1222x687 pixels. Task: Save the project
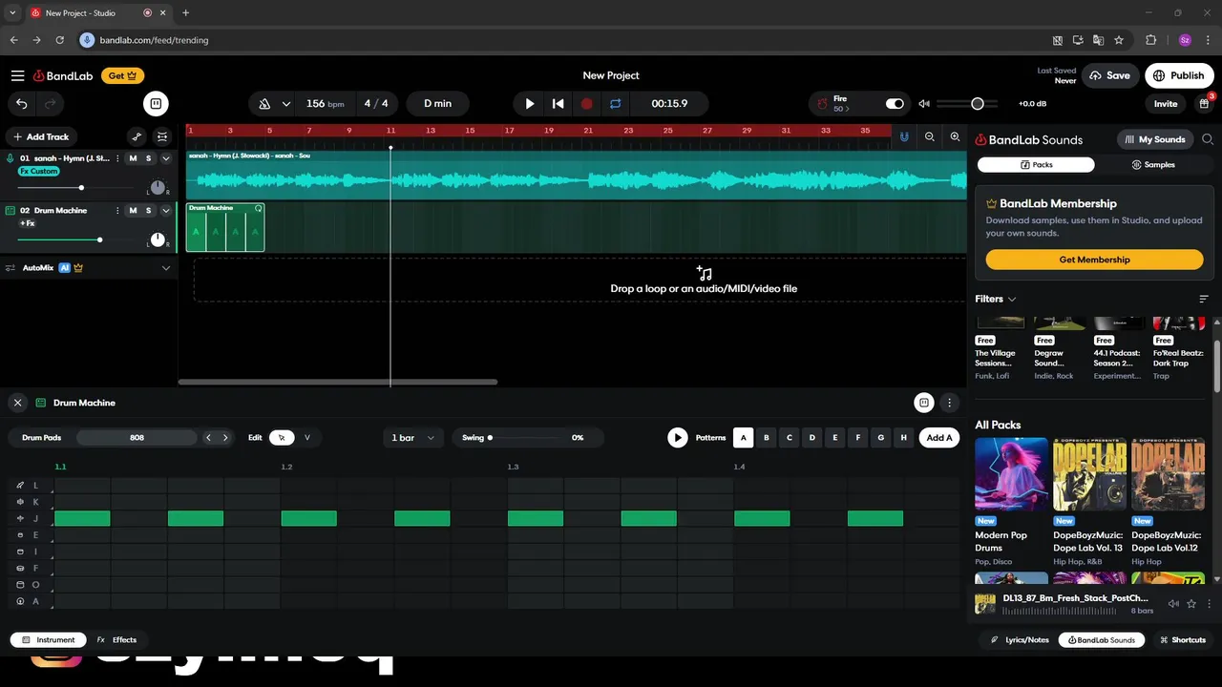[1109, 75]
